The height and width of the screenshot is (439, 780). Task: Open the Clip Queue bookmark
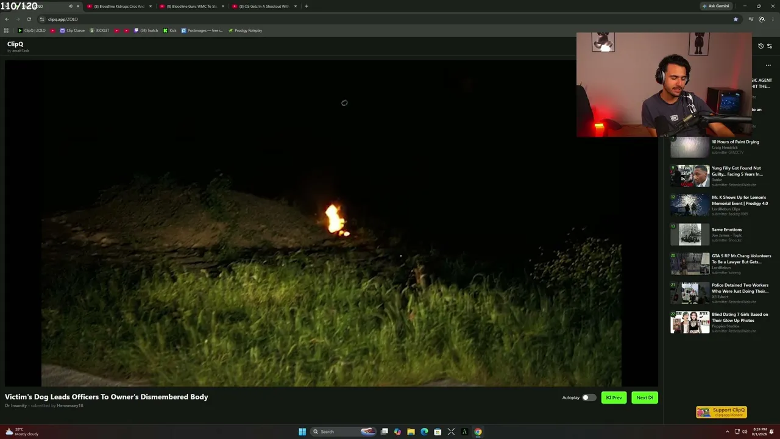coord(73,30)
